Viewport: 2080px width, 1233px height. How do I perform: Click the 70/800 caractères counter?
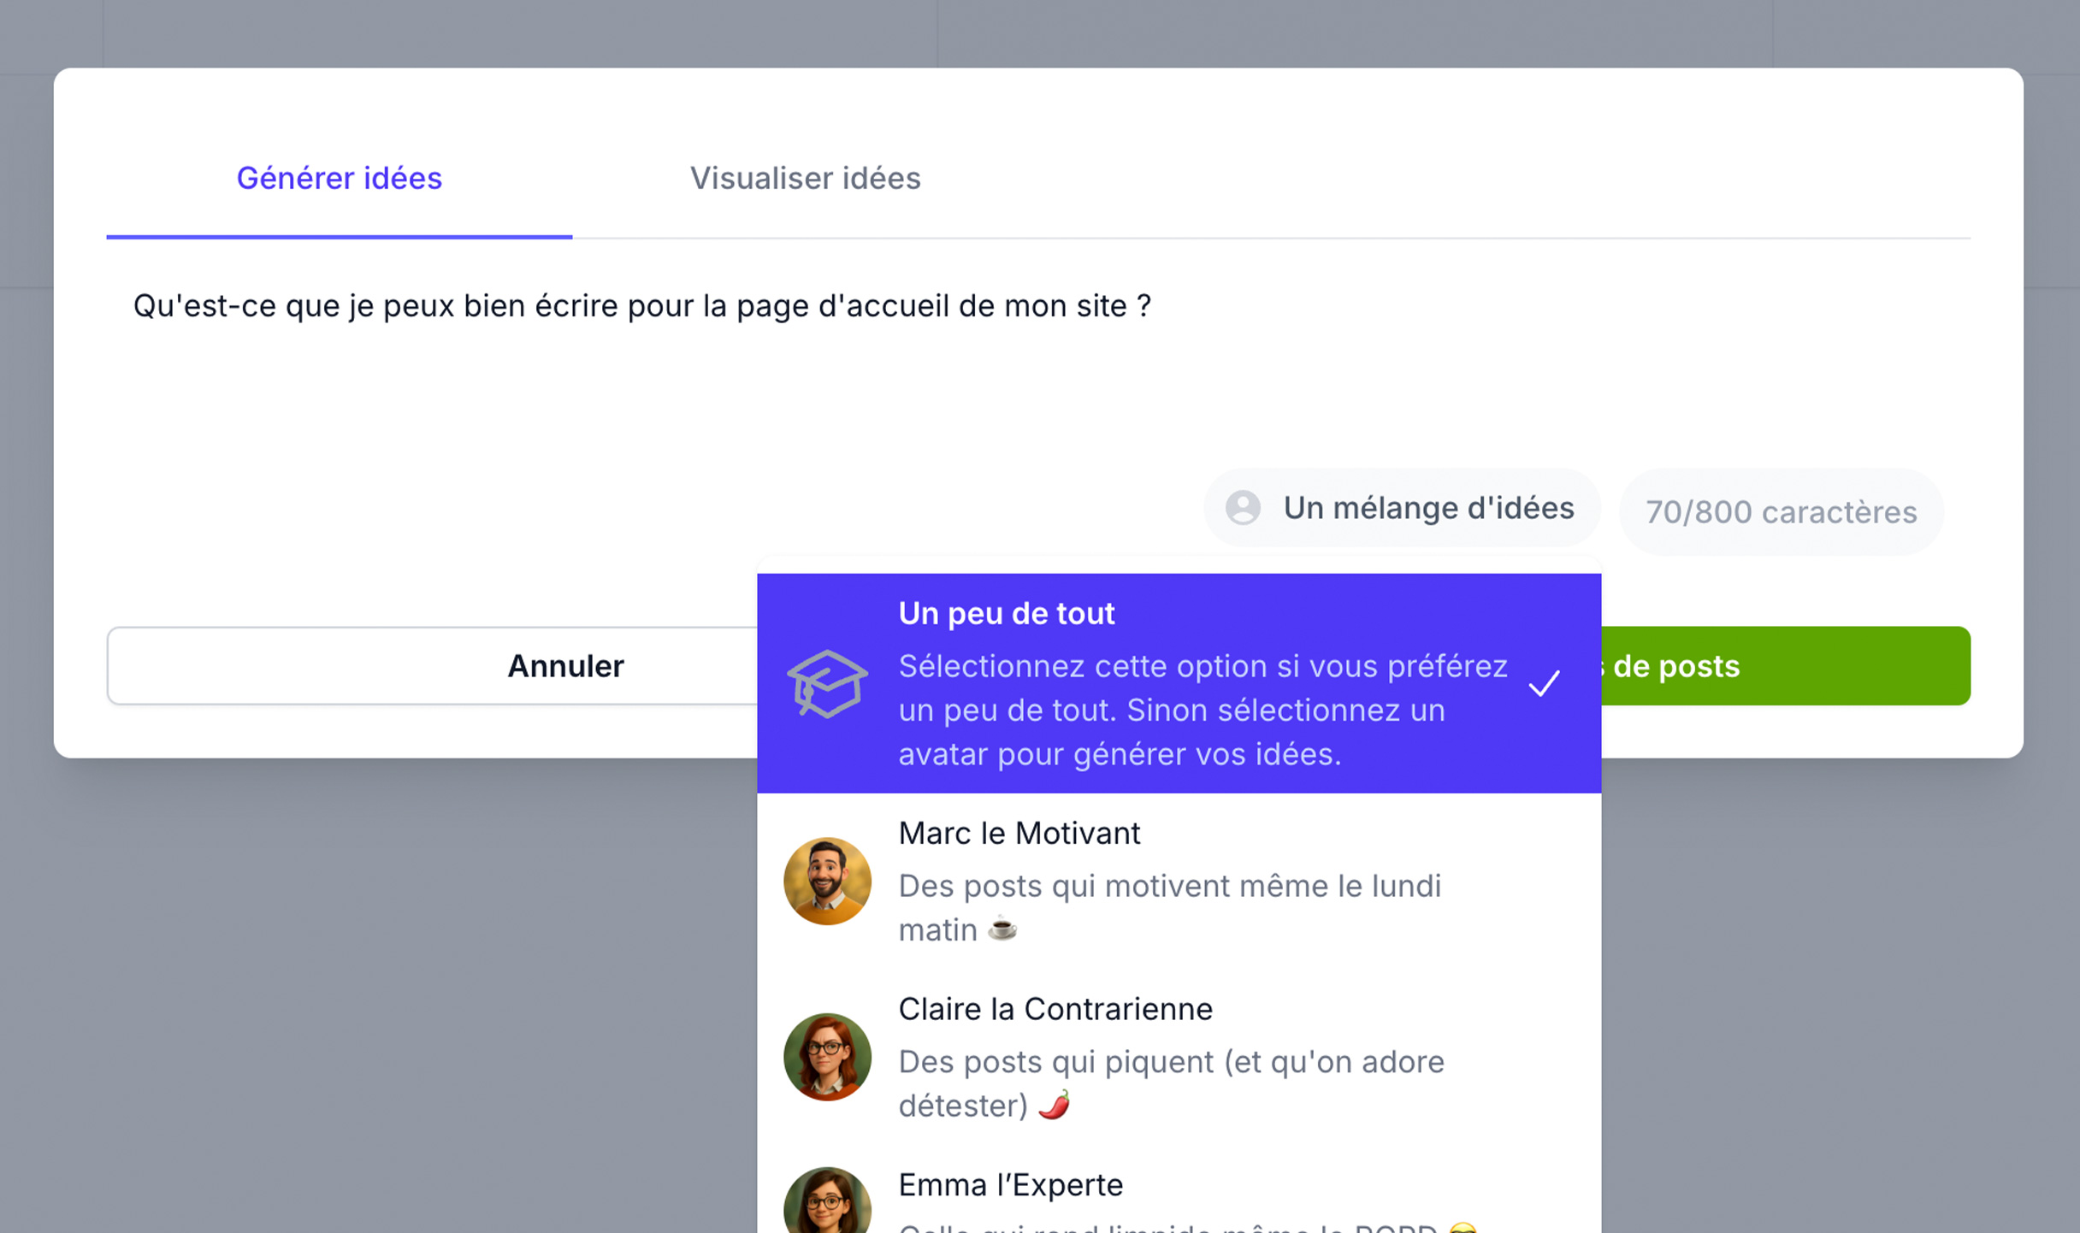click(x=1781, y=511)
